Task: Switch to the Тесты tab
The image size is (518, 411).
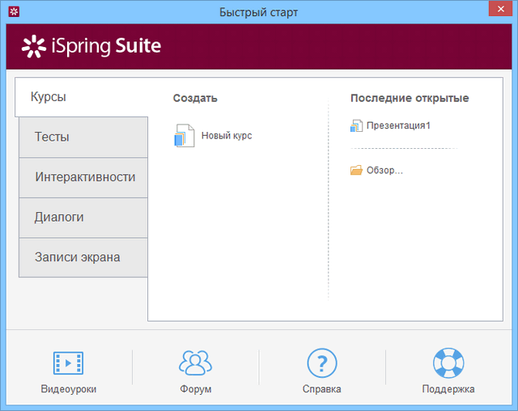Action: 83,137
